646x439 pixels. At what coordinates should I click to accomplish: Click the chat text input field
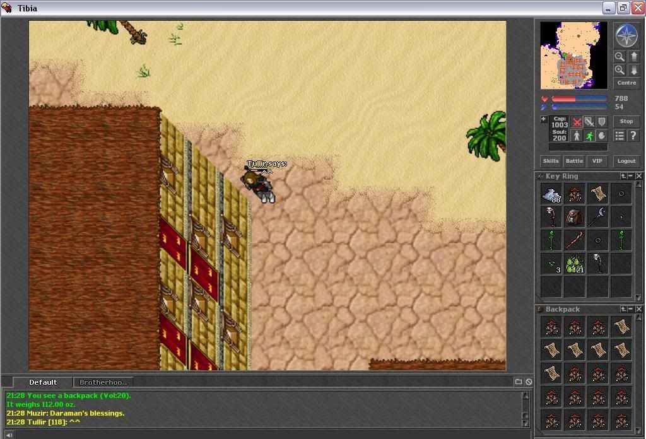pyautogui.click(x=272, y=435)
